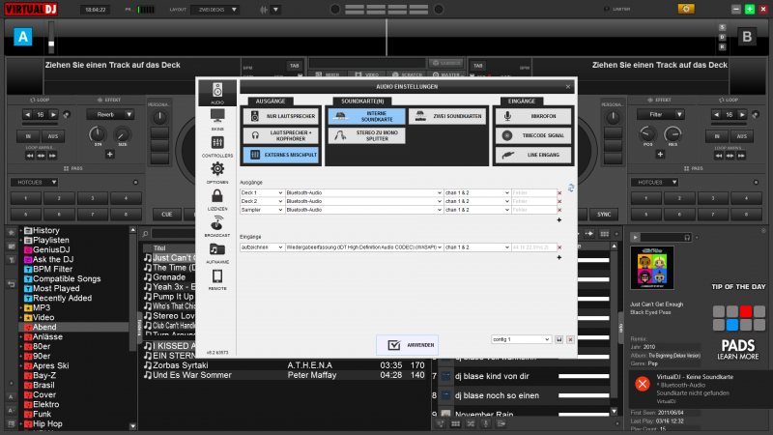
Task: Expand the Video folder in browser tree
Action: [x=21, y=318]
